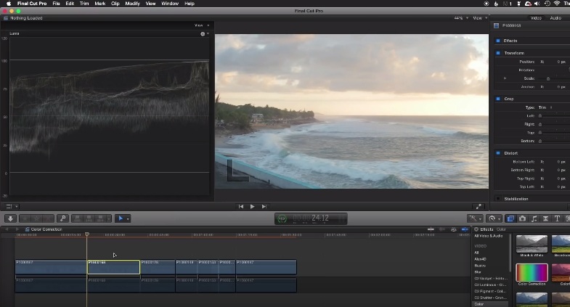Enable the Stabilization checkbox
The height and width of the screenshot is (307, 570).
tap(498, 198)
